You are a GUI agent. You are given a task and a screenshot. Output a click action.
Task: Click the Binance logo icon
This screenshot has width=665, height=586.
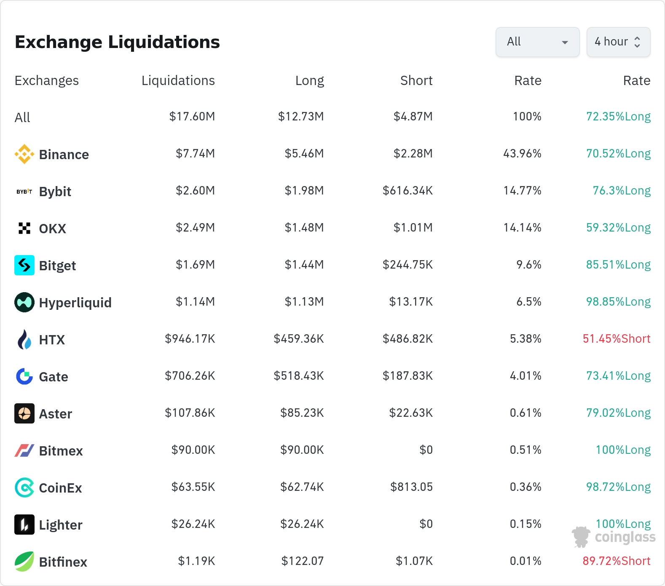pos(24,154)
